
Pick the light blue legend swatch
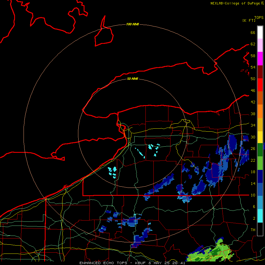click(x=260, y=203)
